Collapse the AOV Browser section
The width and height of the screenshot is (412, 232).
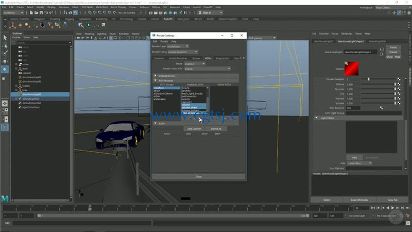[x=156, y=80]
